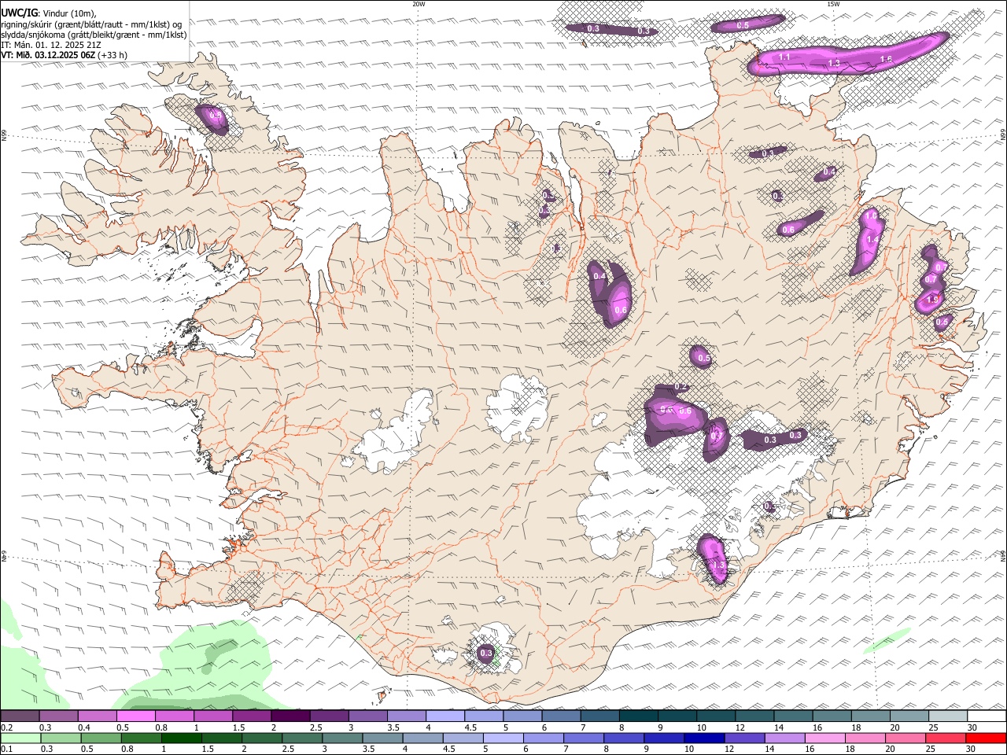This screenshot has height=755, width=1007.
Task: Click the 'UWC/IG: Vindur (10m)' title line
Action: click(49, 13)
